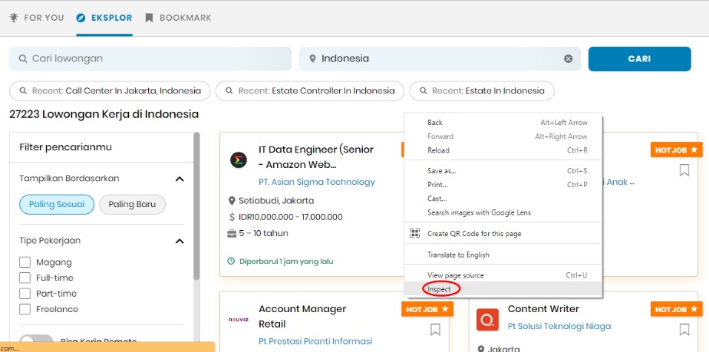
Task: Bookmark the top-right hot job card
Action: (684, 170)
